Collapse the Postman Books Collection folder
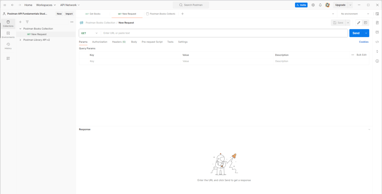The image size is (382, 194). [20, 28]
